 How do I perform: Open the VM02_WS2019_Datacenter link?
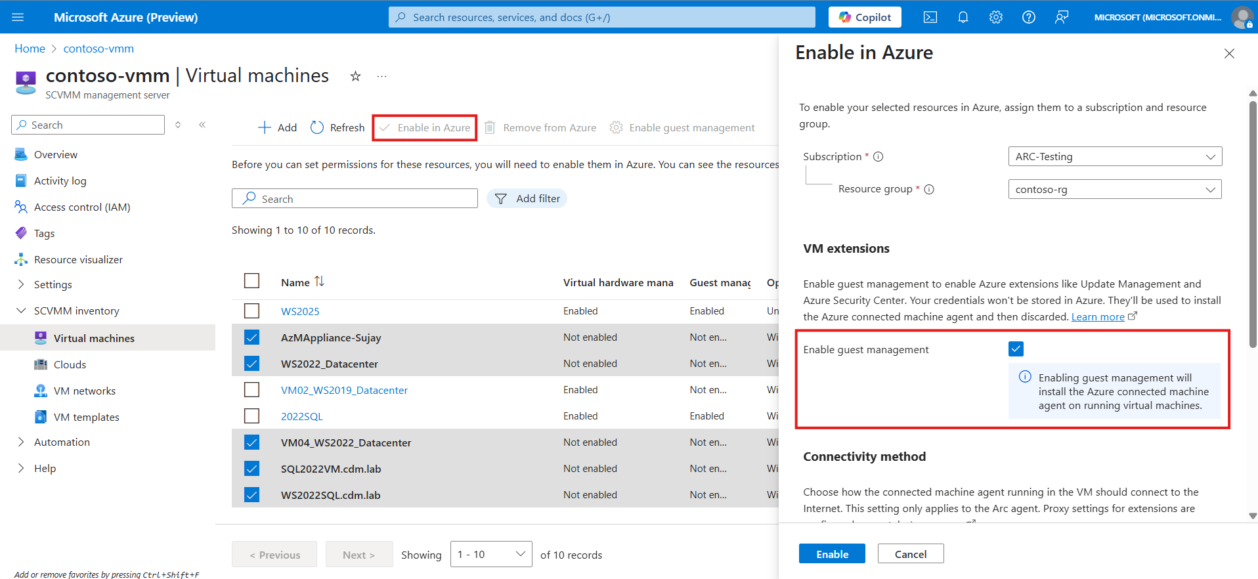coord(344,390)
